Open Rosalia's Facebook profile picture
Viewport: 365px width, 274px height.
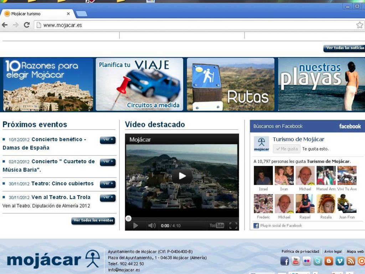[326, 204]
